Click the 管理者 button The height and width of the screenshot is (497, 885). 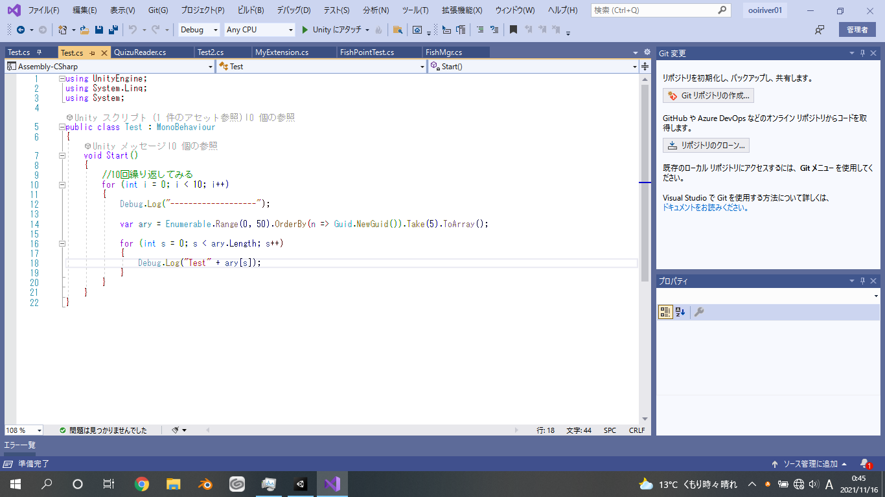[x=856, y=30]
